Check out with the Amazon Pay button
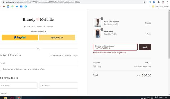 pos(57,38)
